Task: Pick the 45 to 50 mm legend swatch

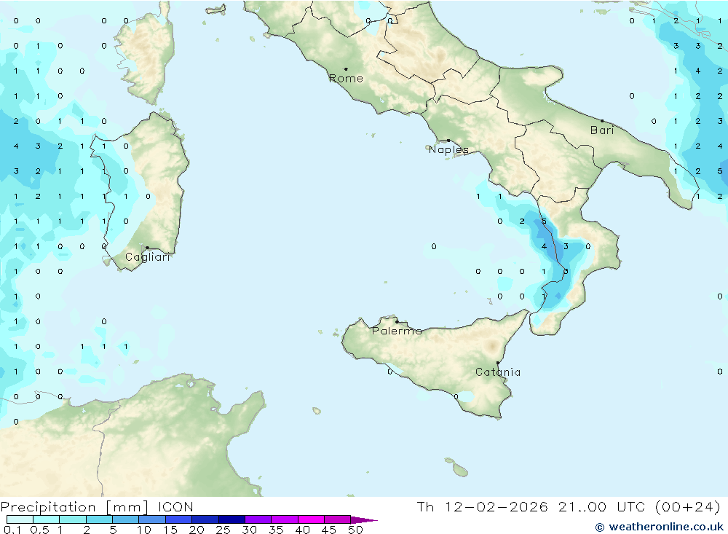Action: tap(337, 519)
